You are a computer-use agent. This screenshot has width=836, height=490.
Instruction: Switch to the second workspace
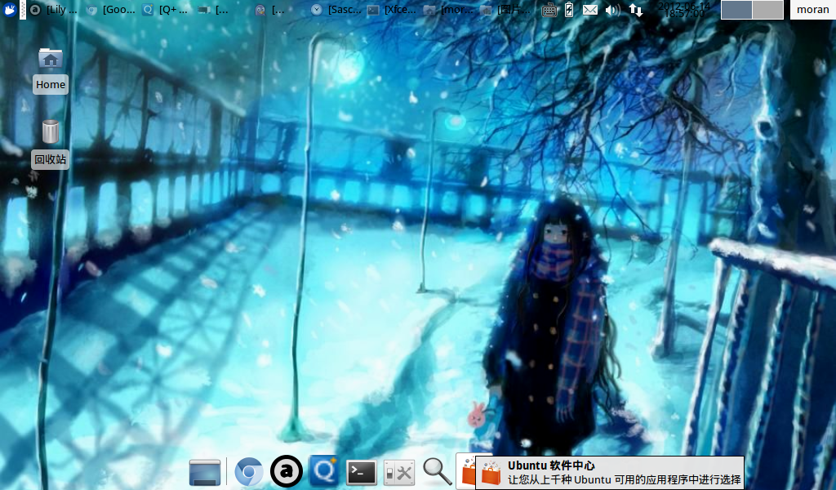(767, 10)
